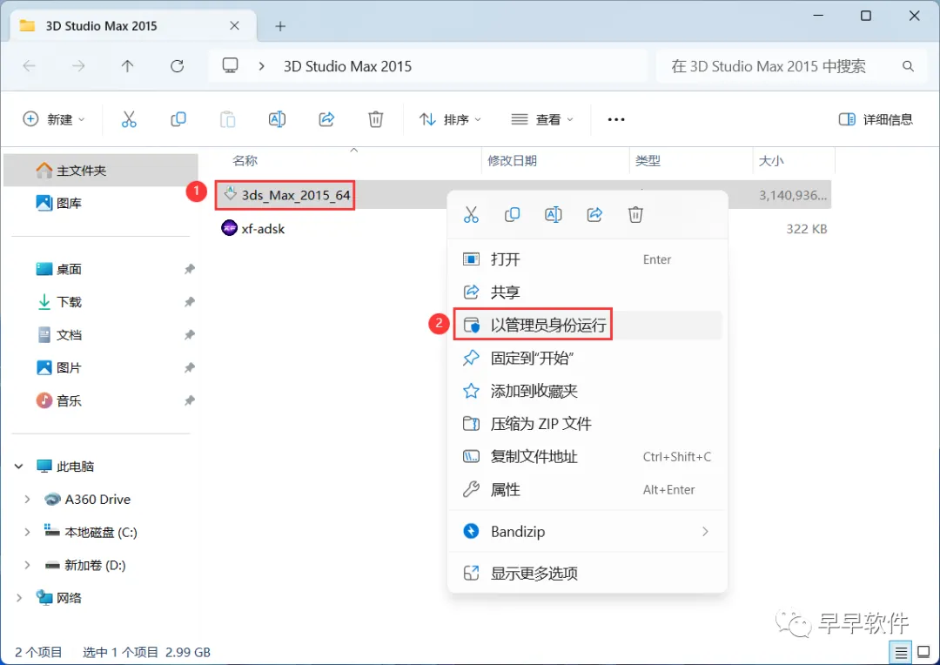This screenshot has width=940, height=665.
Task: Unpin 下载 from quick access
Action: click(x=190, y=302)
